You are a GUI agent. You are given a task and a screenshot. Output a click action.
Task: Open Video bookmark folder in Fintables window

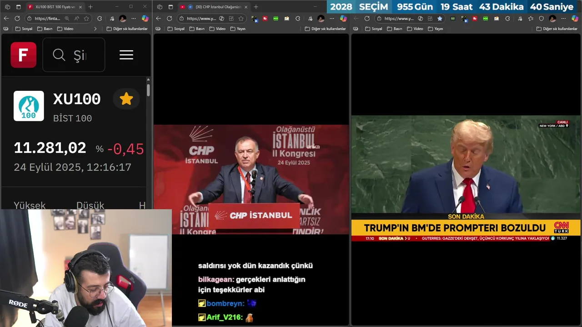pyautogui.click(x=65, y=29)
